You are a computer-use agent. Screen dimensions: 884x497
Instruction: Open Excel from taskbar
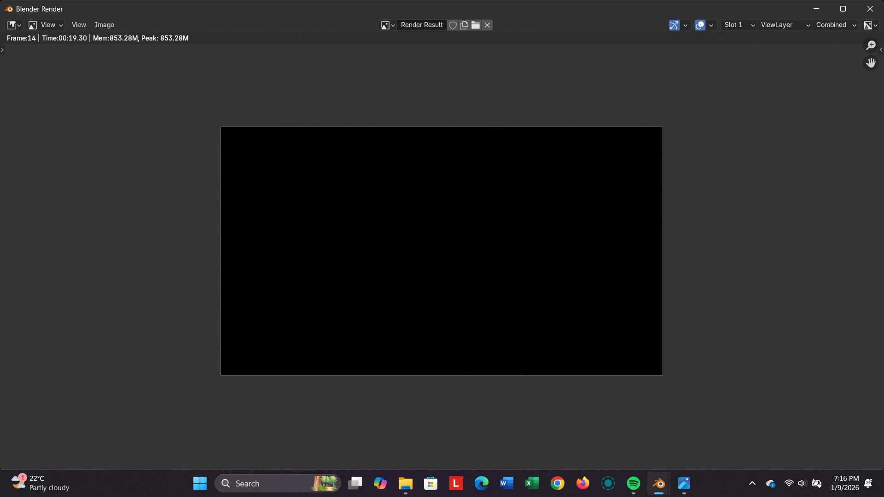point(532,483)
